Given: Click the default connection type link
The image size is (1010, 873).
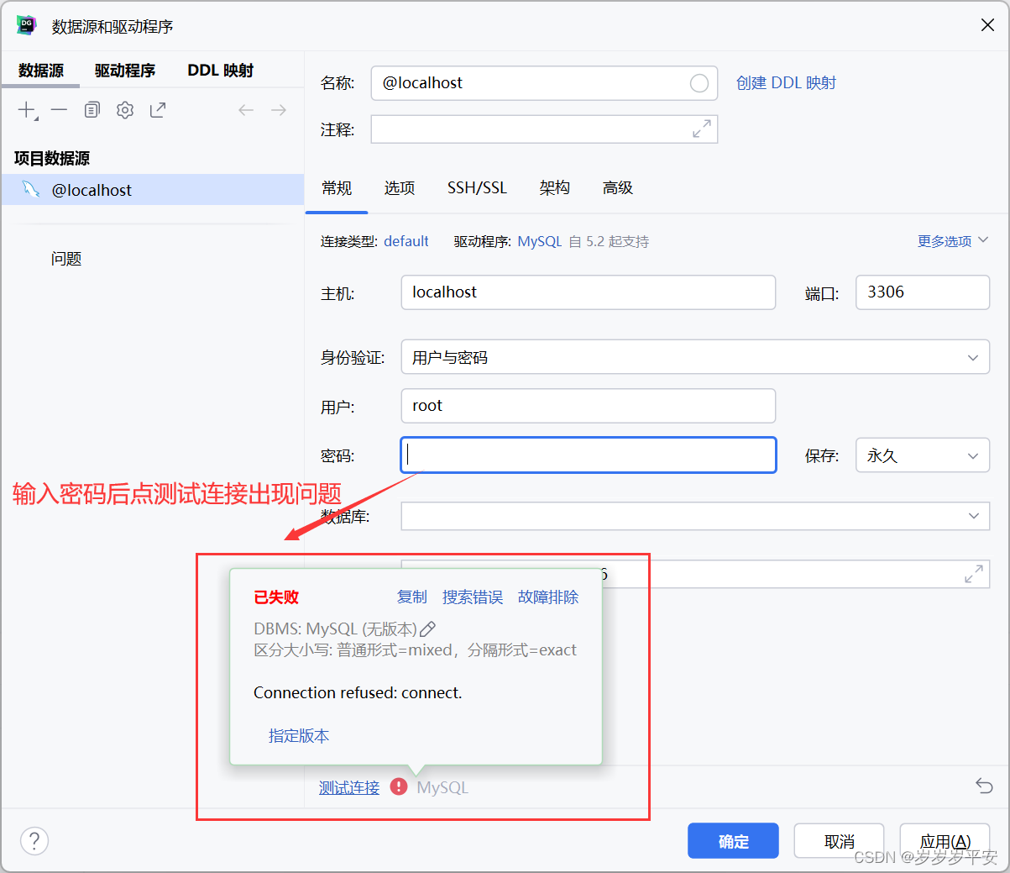Looking at the screenshot, I should coord(406,241).
